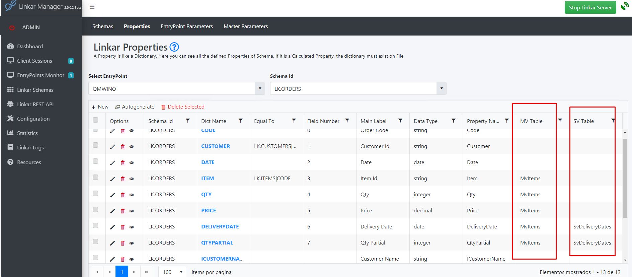Edit the CUSTOMER row with pencil icon
Viewport: 632px width, 277px height.
pyautogui.click(x=112, y=146)
